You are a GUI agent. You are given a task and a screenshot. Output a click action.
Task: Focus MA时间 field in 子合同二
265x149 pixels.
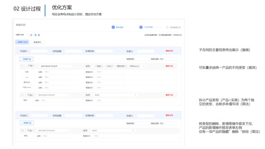coord(142,123)
